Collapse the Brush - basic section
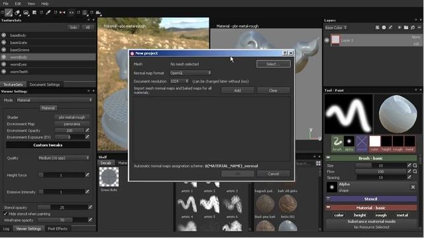 point(328,158)
